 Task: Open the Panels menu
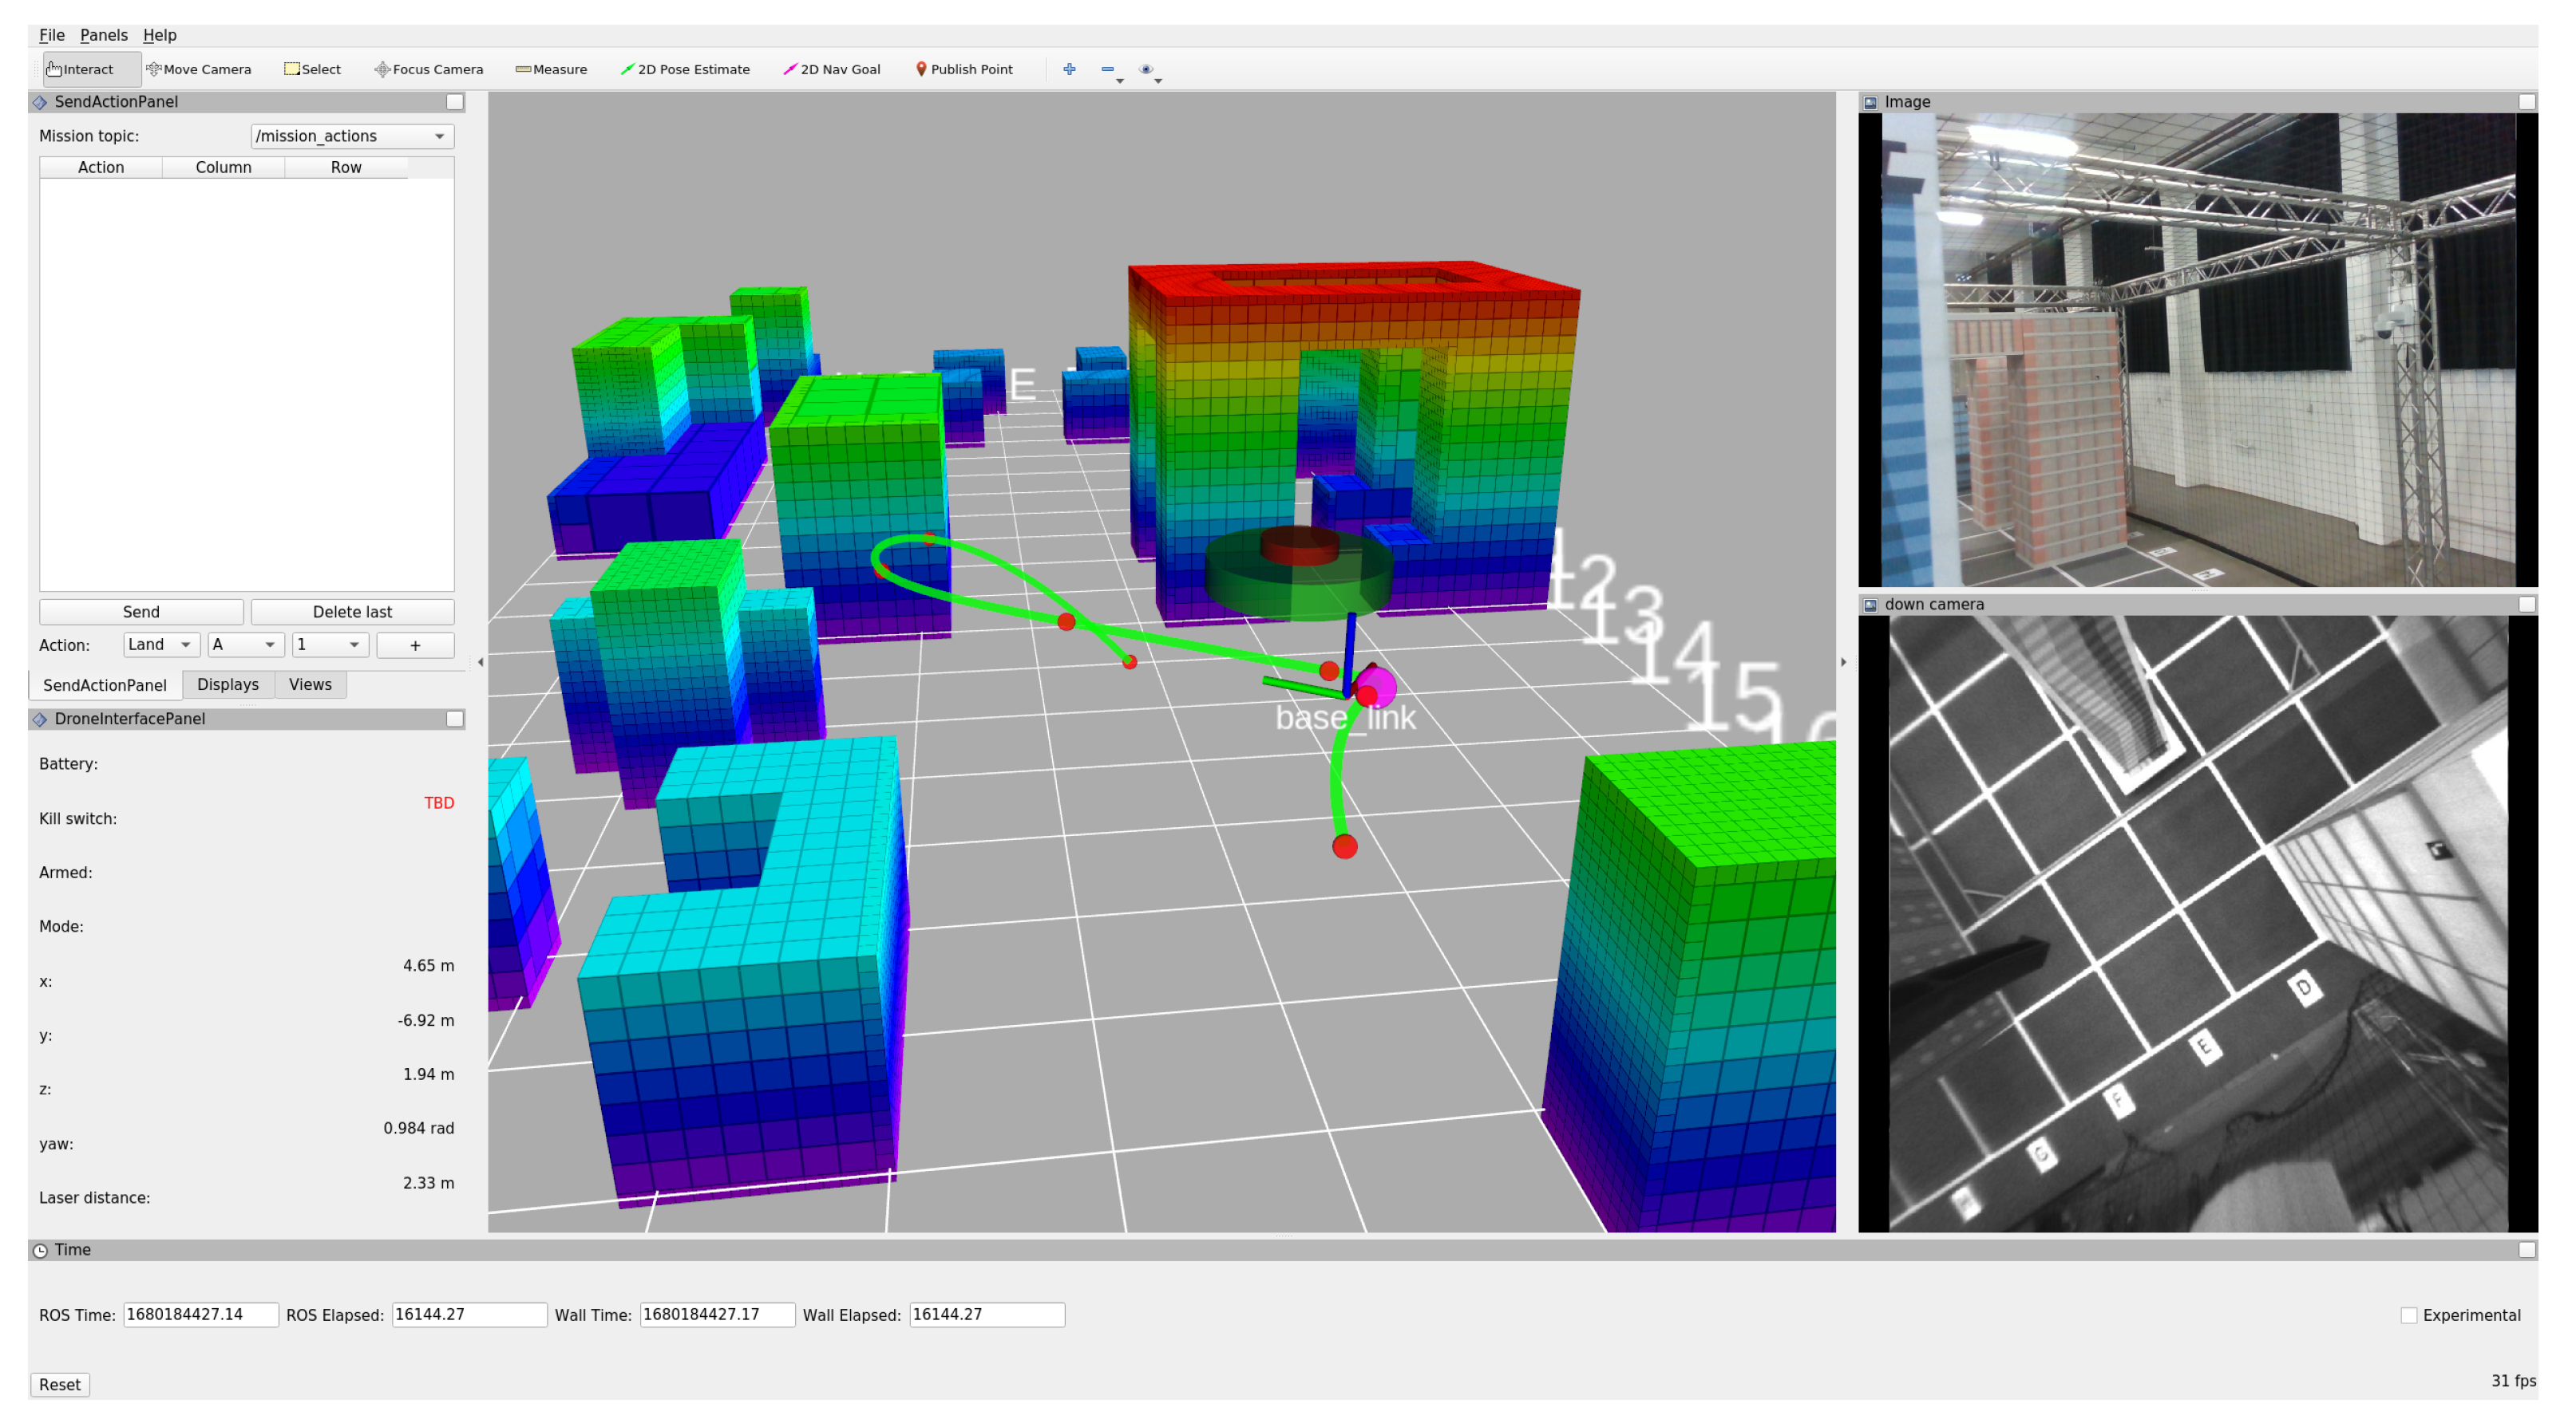pyautogui.click(x=103, y=35)
